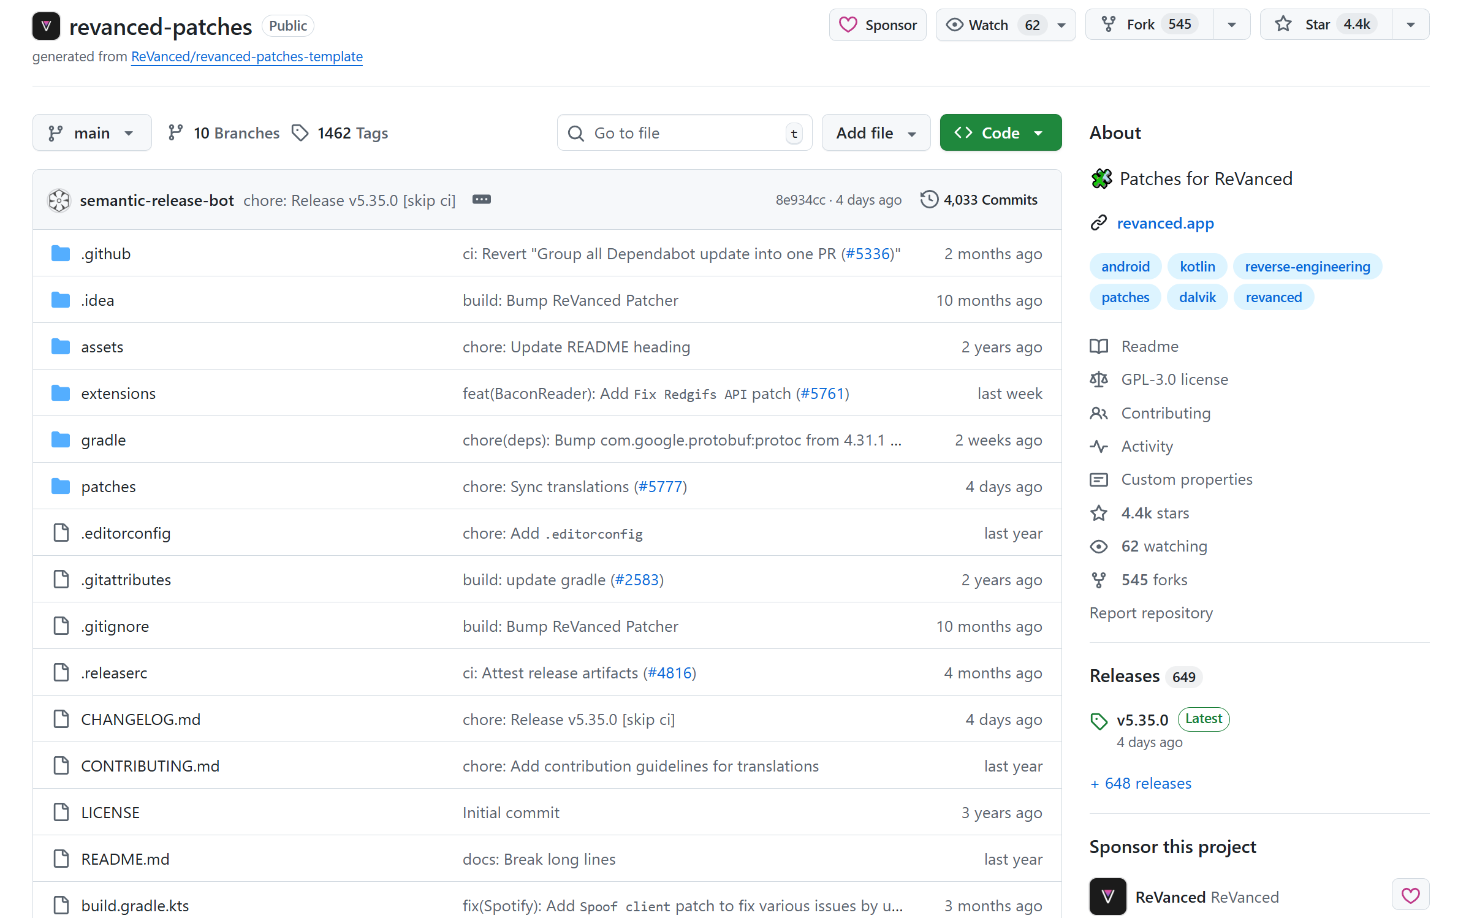Open the main branch selector dropdown
Viewport: 1458px width, 918px height.
92,133
